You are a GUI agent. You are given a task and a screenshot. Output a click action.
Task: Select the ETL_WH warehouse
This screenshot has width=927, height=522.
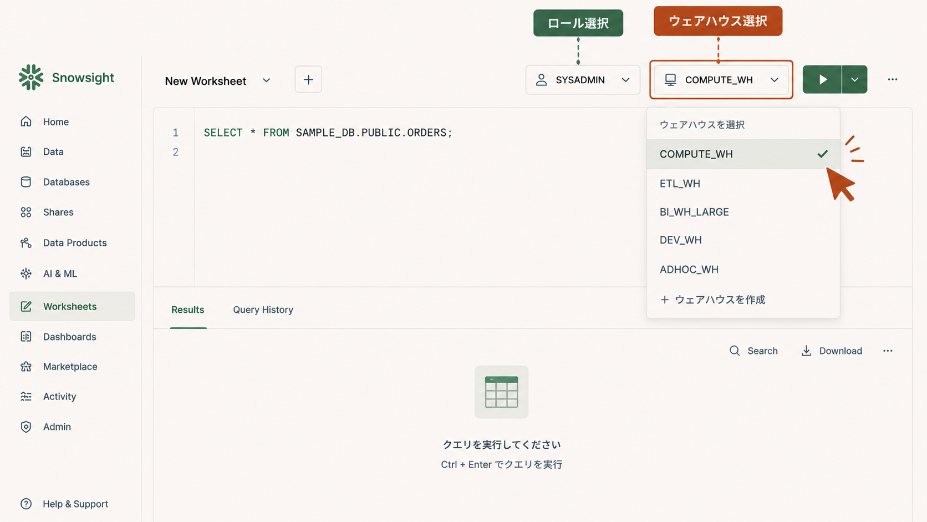pyautogui.click(x=743, y=184)
